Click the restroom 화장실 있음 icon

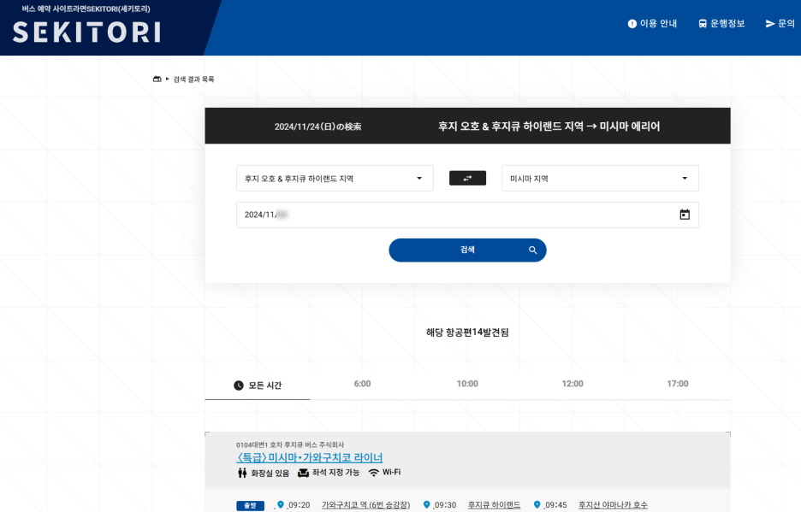[x=242, y=473]
